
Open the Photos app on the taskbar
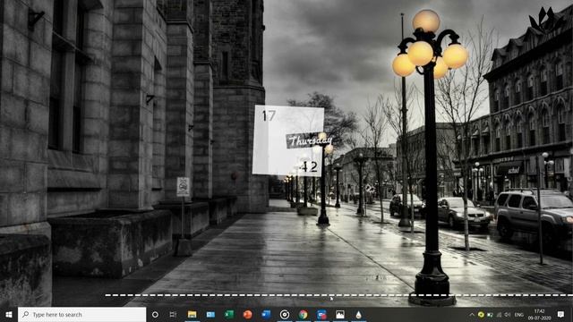[340, 314]
